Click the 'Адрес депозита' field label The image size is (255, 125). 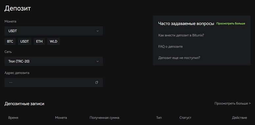coord(17,73)
